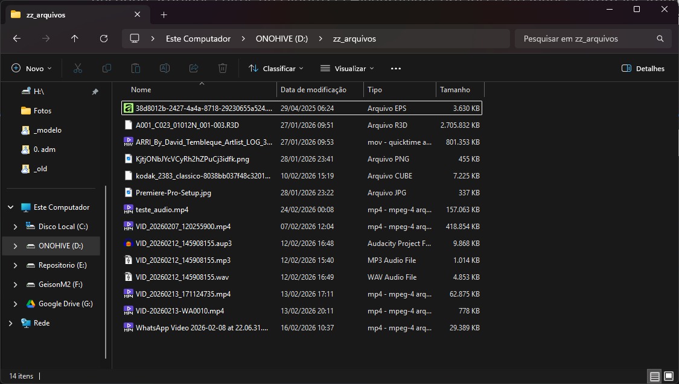This screenshot has width=679, height=384.
Task: Open the Classificar sort dropdown
Action: 276,69
